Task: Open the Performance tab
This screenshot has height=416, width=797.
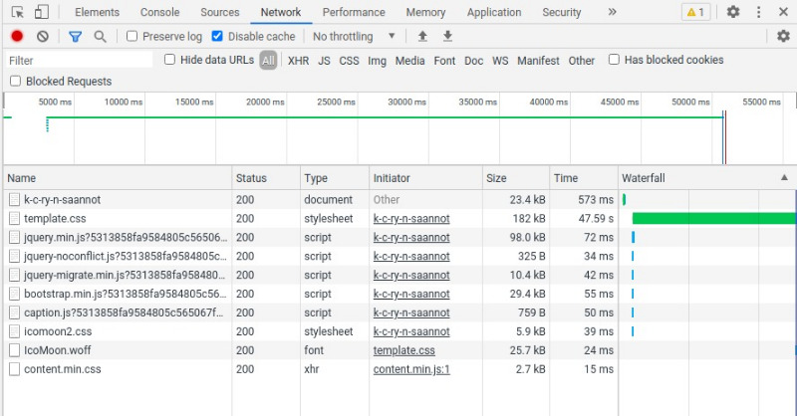Action: pyautogui.click(x=354, y=12)
